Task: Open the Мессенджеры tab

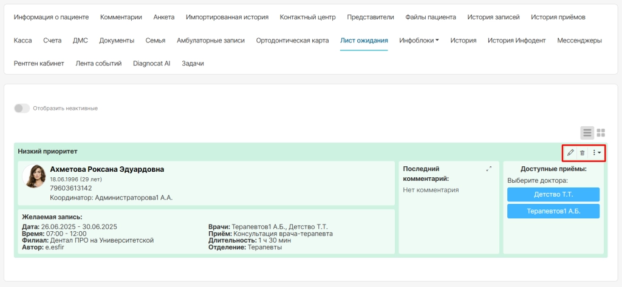Action: click(579, 41)
